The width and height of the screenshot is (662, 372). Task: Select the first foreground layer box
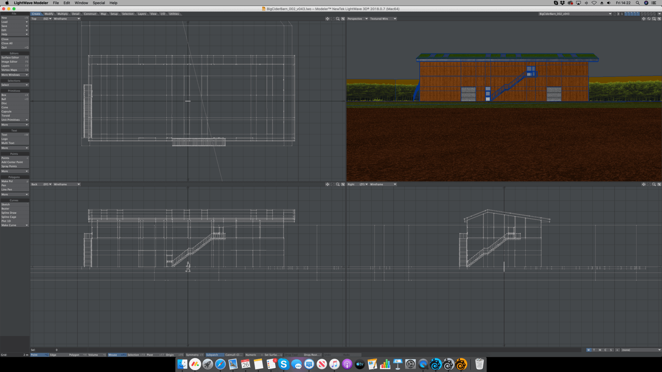(x=626, y=14)
